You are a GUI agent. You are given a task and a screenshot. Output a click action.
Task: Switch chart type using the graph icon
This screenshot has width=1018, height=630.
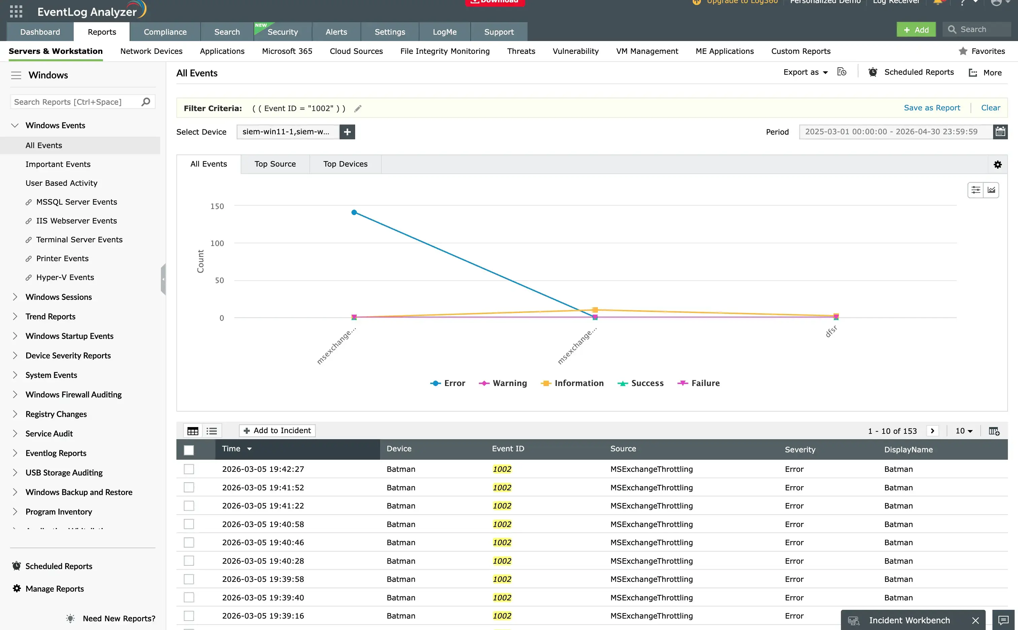coord(991,190)
